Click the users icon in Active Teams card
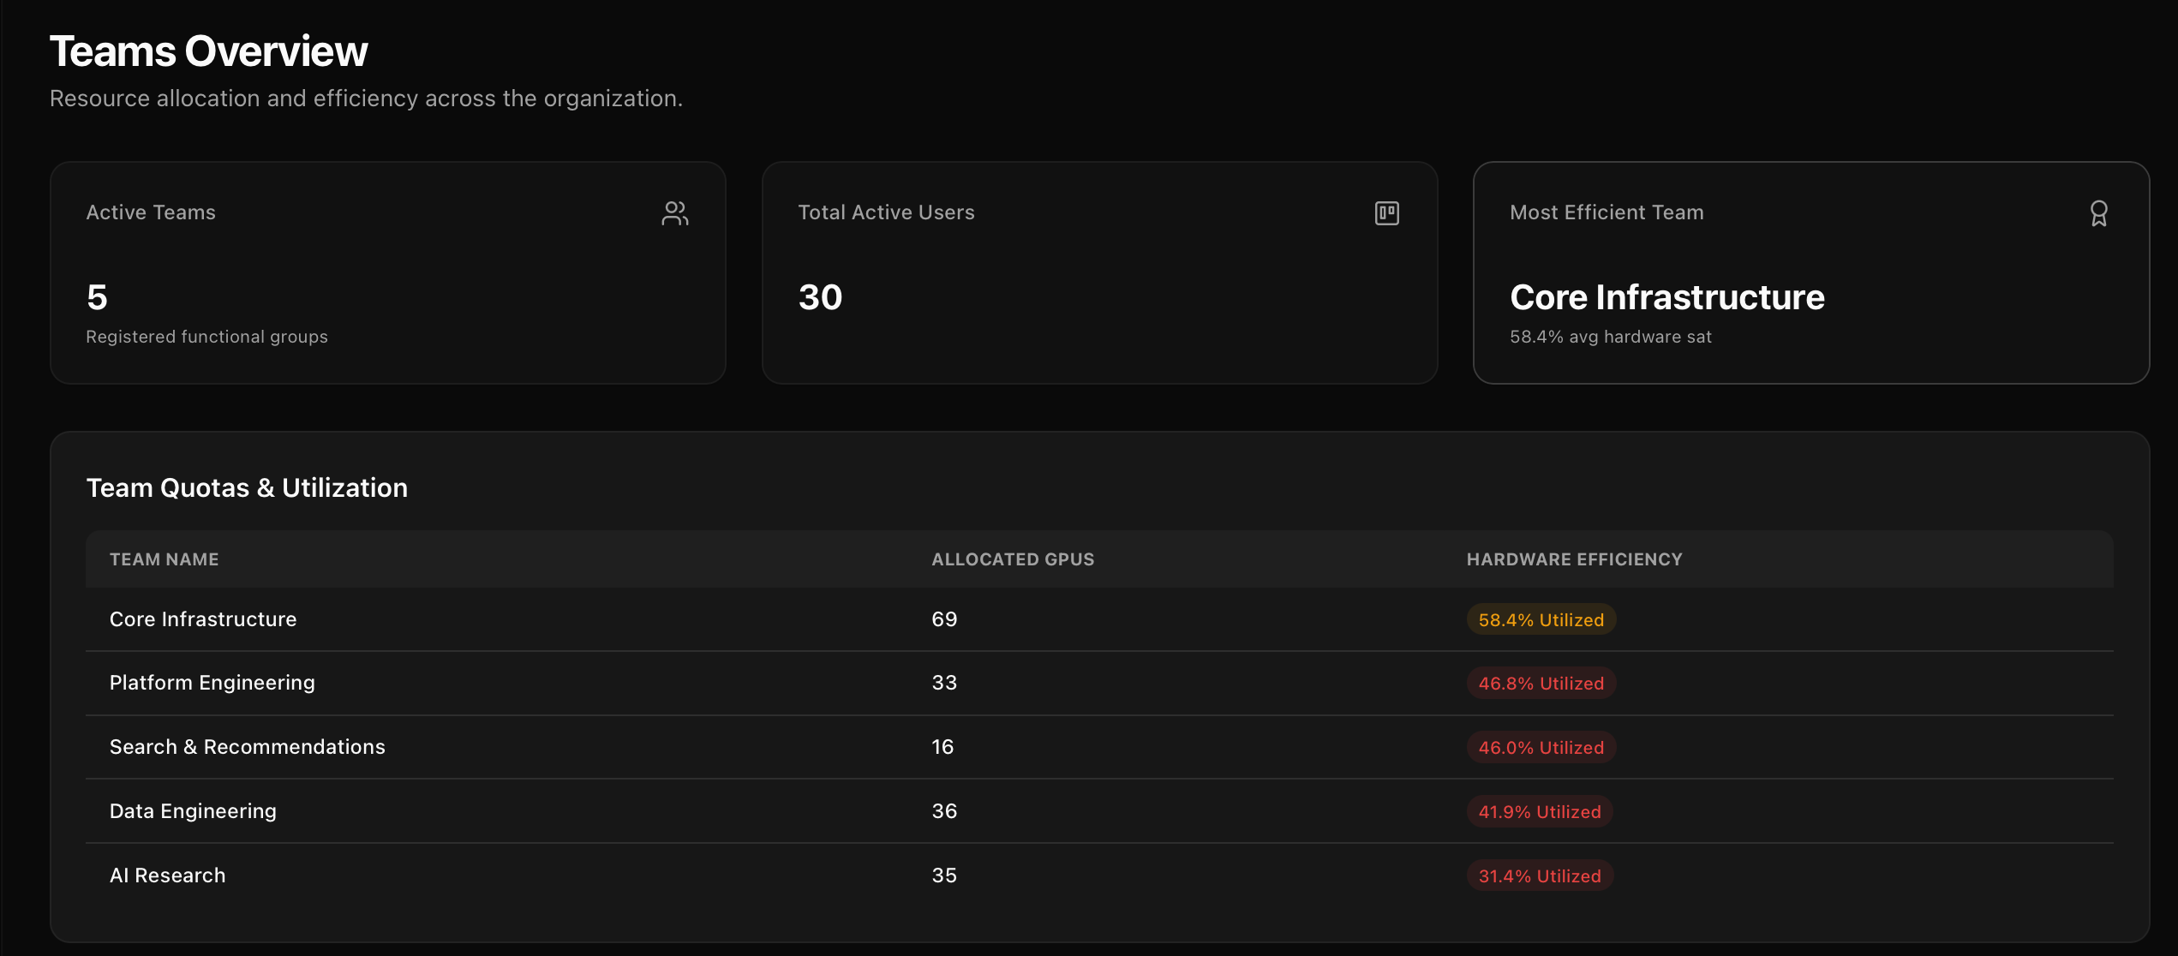The height and width of the screenshot is (956, 2178). [x=674, y=213]
